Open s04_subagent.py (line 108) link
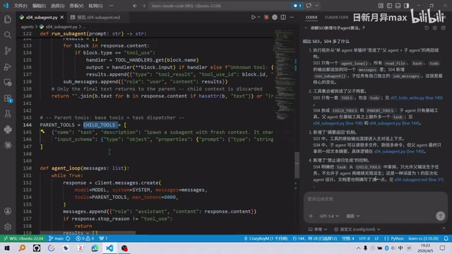452x254 pixels. coord(338,123)
